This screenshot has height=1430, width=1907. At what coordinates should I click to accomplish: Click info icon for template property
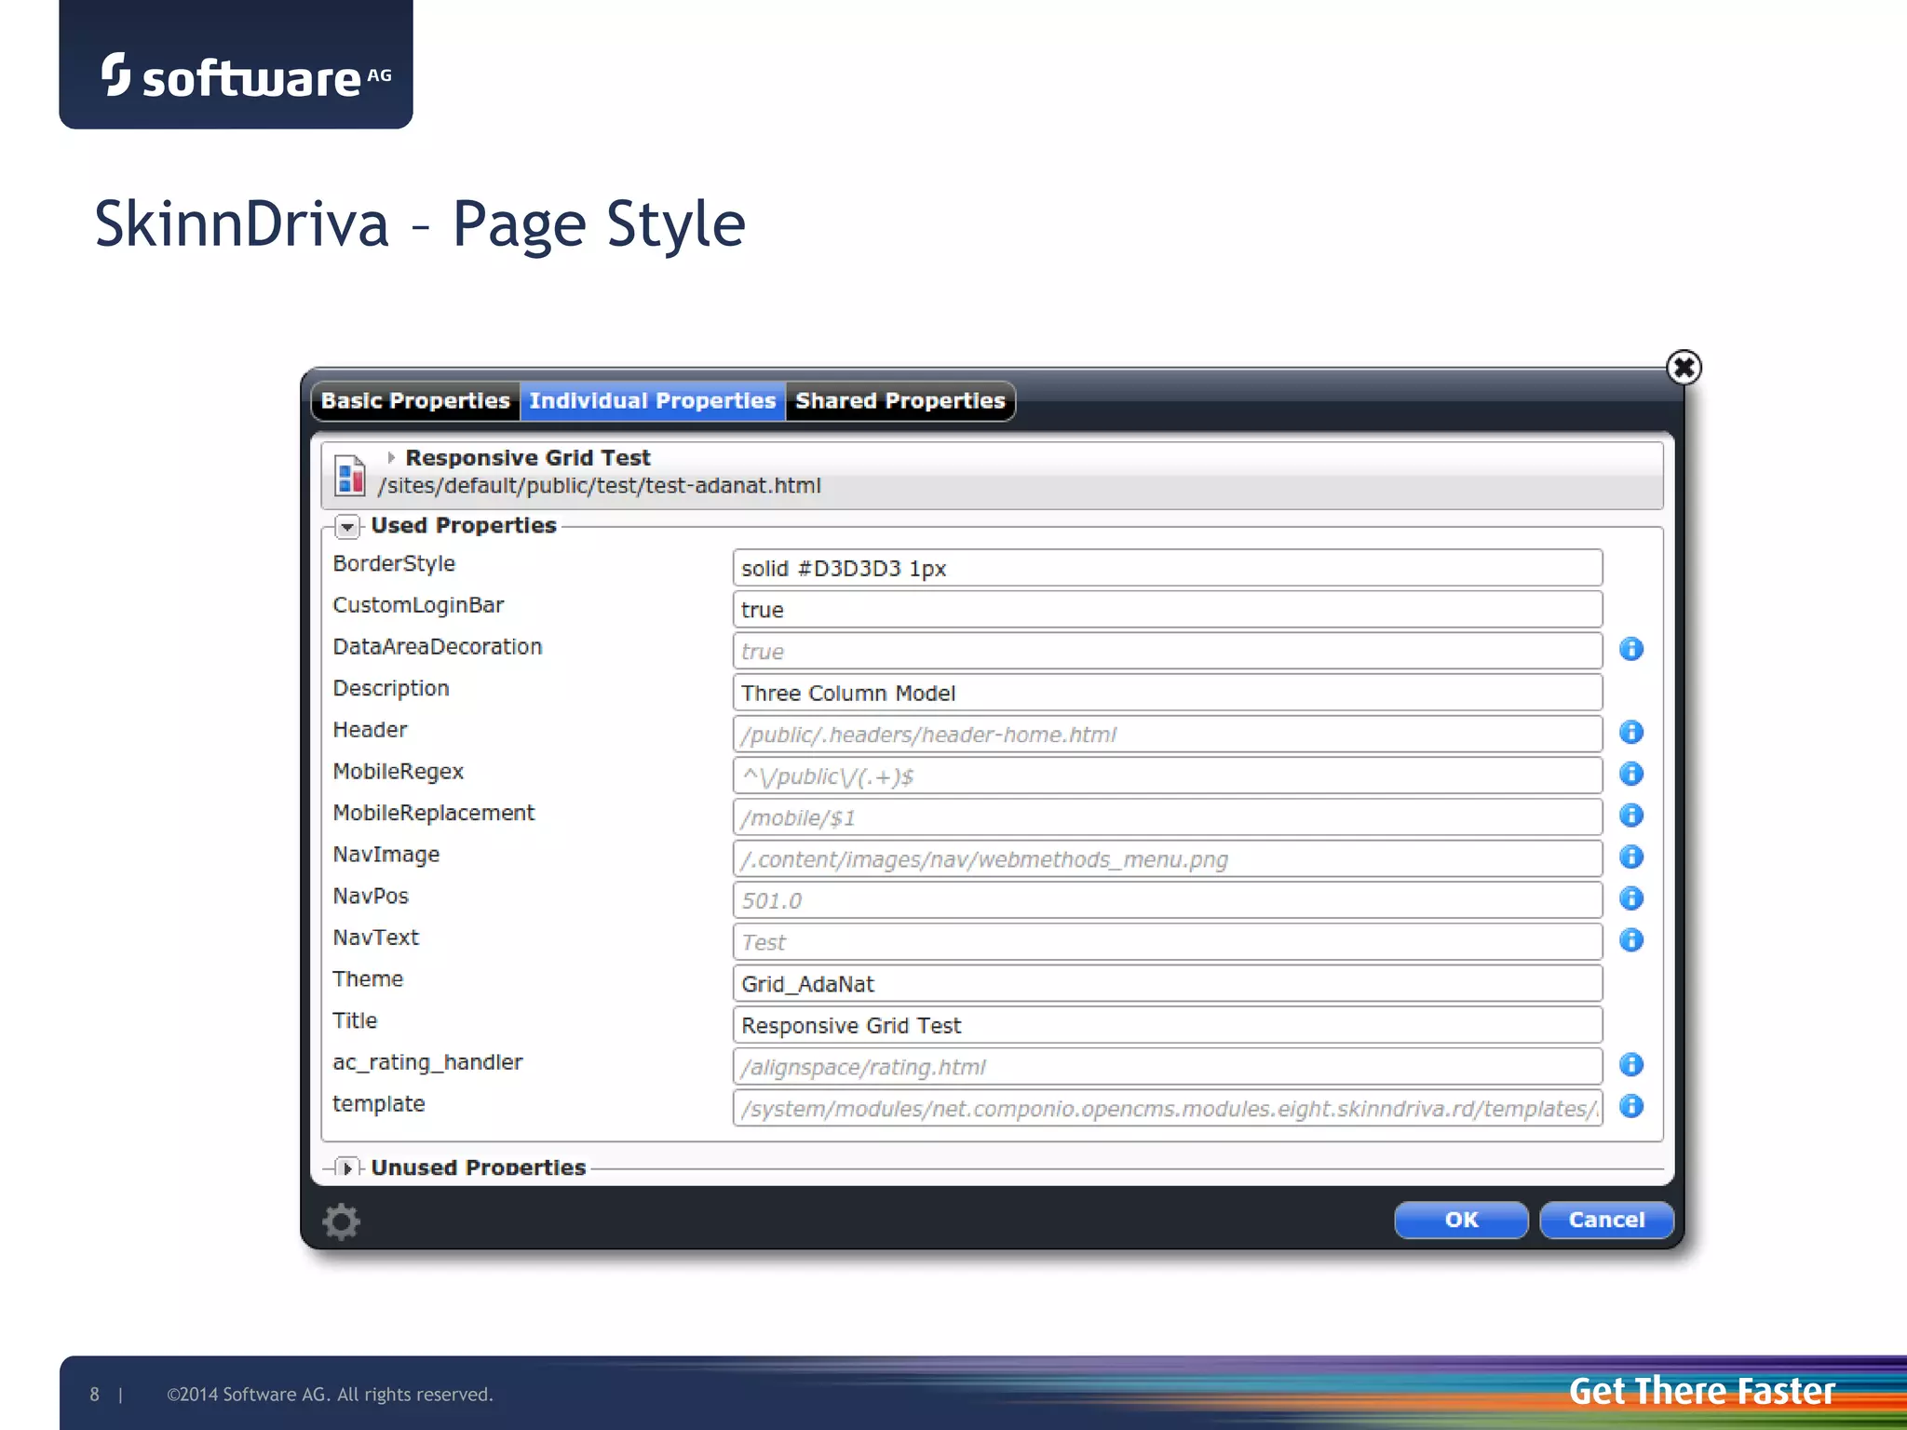[1630, 1106]
